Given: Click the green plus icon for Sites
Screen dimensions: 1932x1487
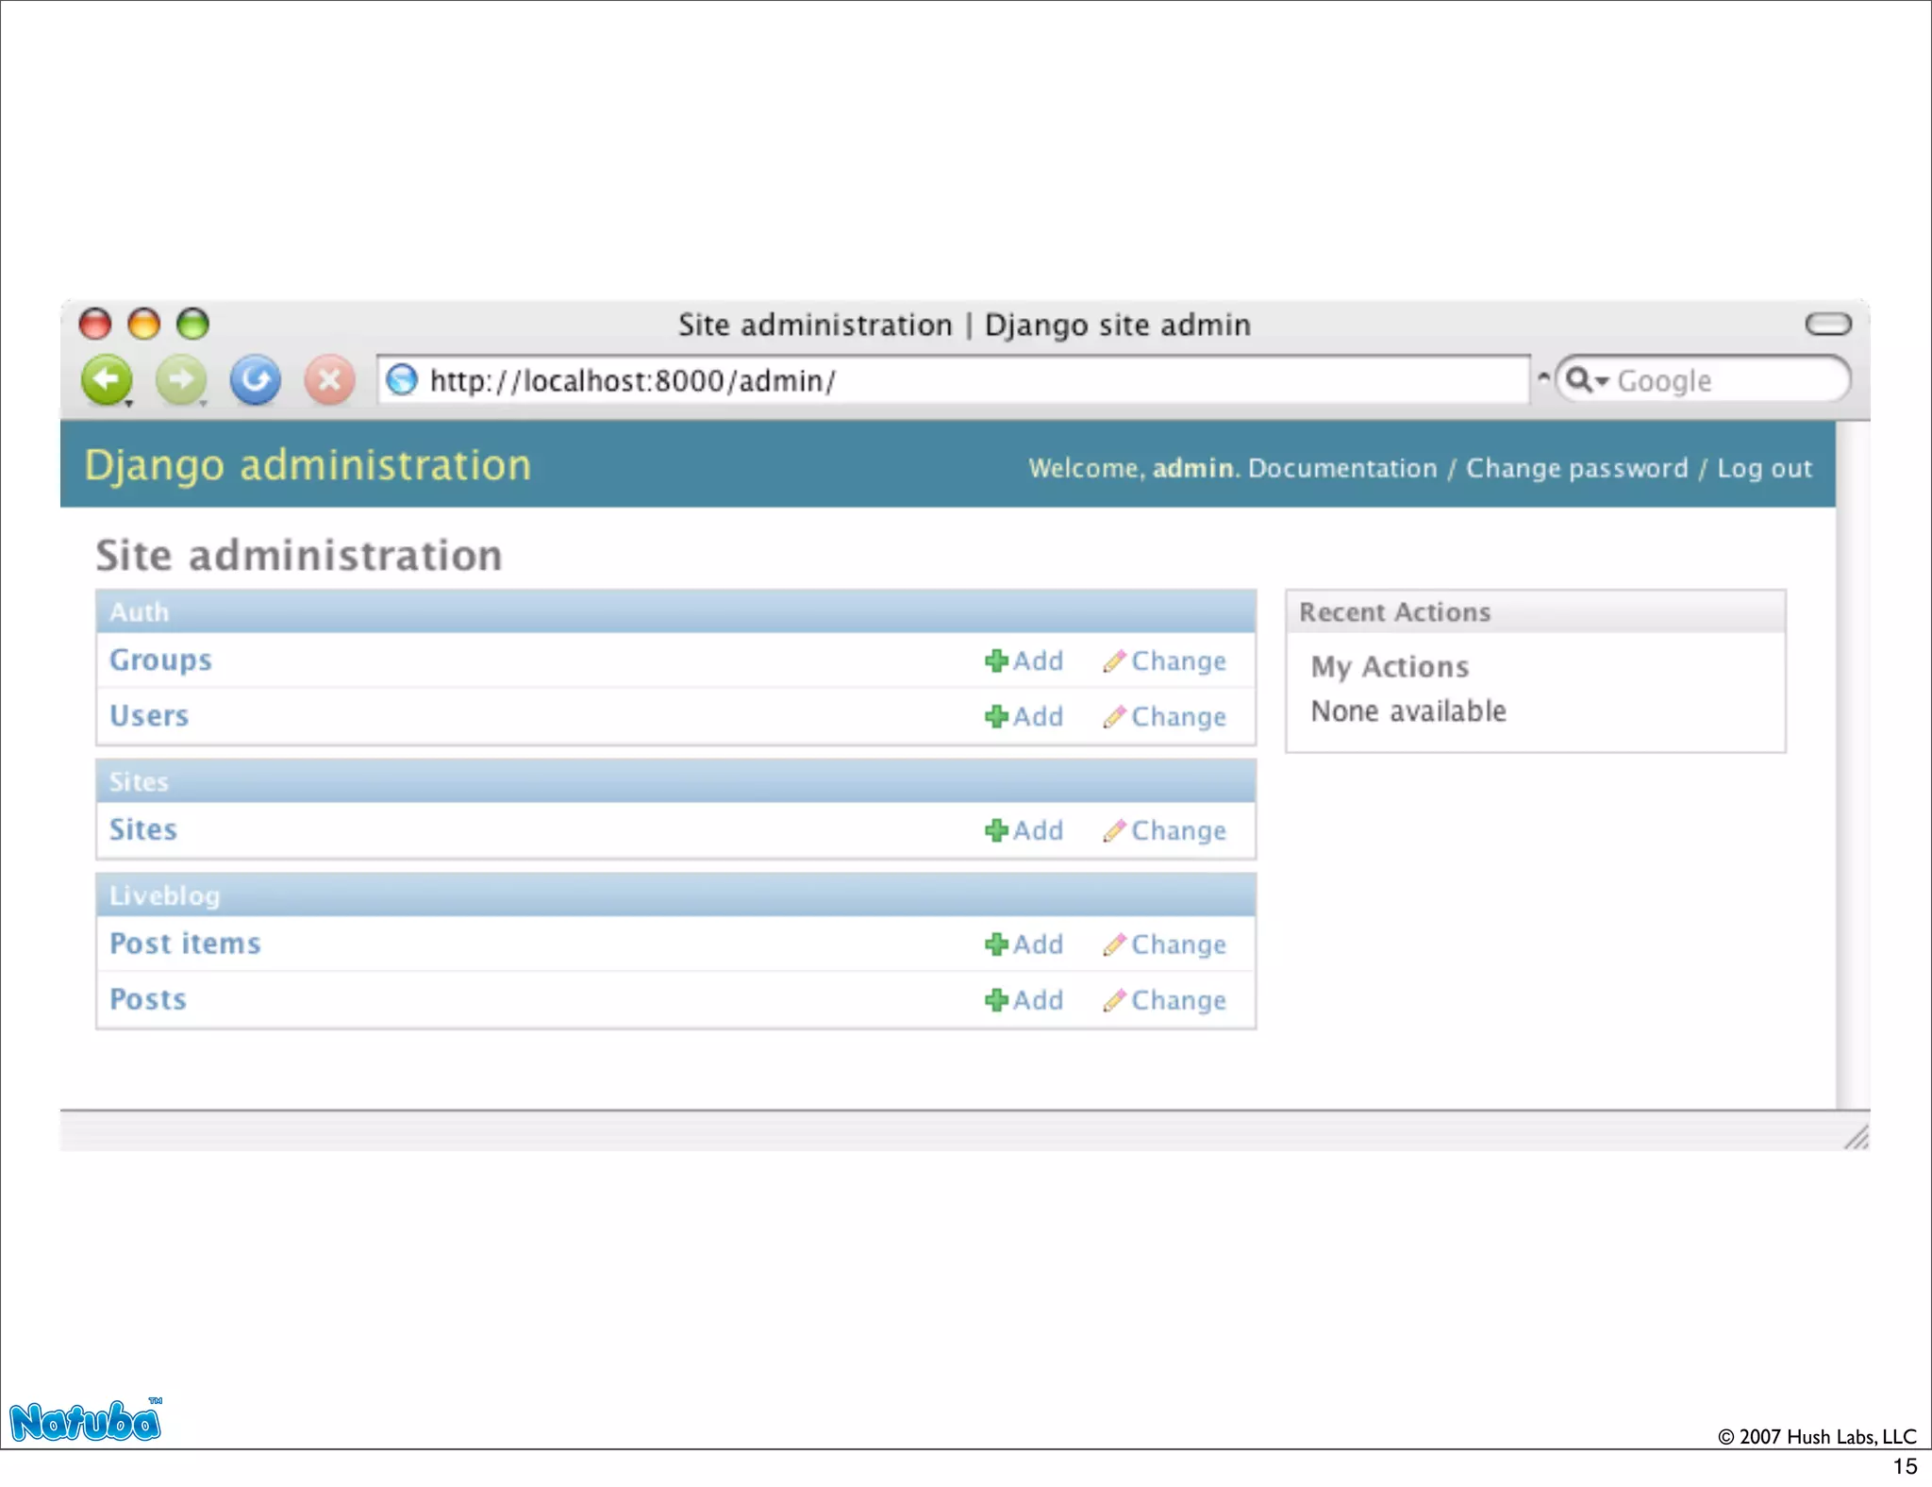Looking at the screenshot, I should 996,830.
